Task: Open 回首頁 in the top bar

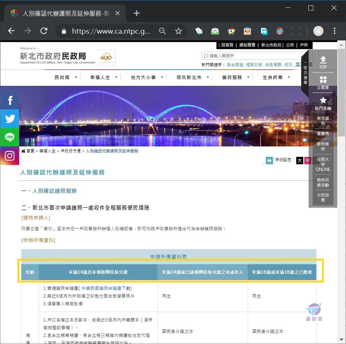Action: click(227, 45)
